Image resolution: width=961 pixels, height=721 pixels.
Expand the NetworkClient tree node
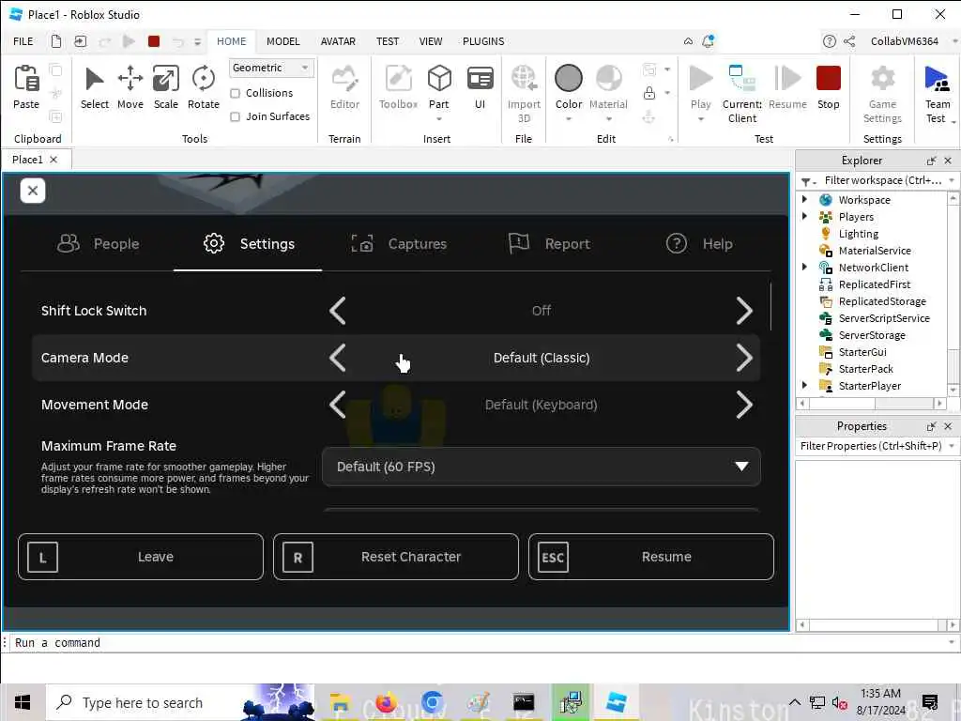(804, 267)
